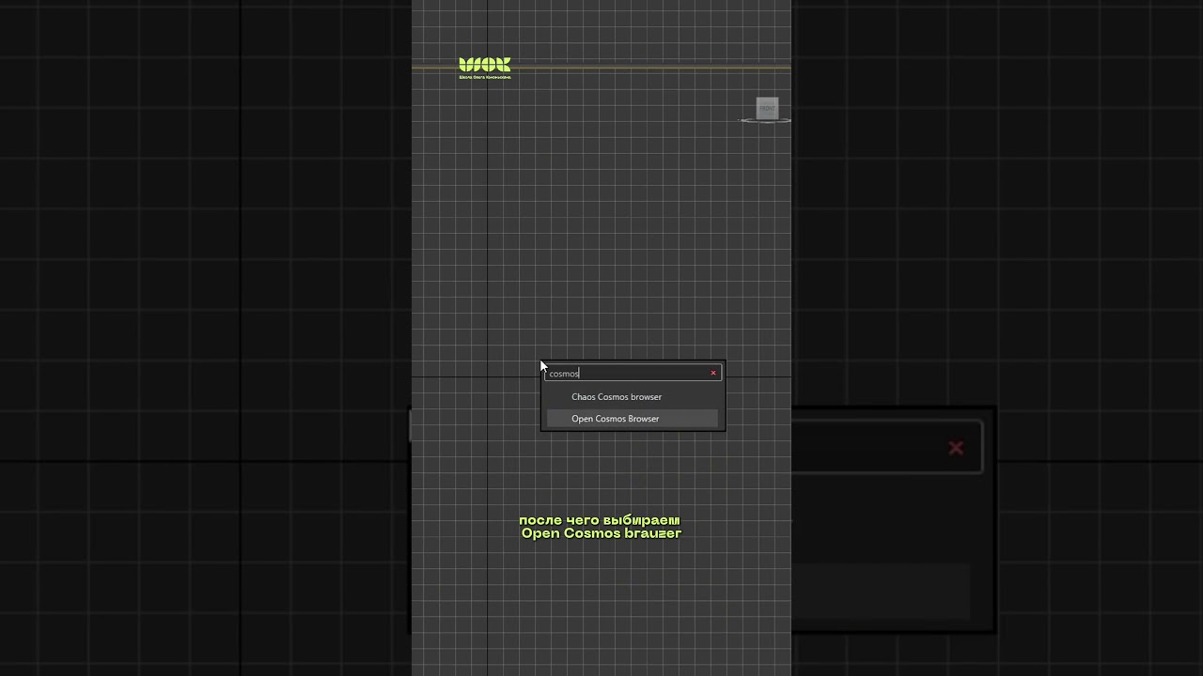Choose the Chaos Cosmos browser result
1203x676 pixels.
coord(632,397)
